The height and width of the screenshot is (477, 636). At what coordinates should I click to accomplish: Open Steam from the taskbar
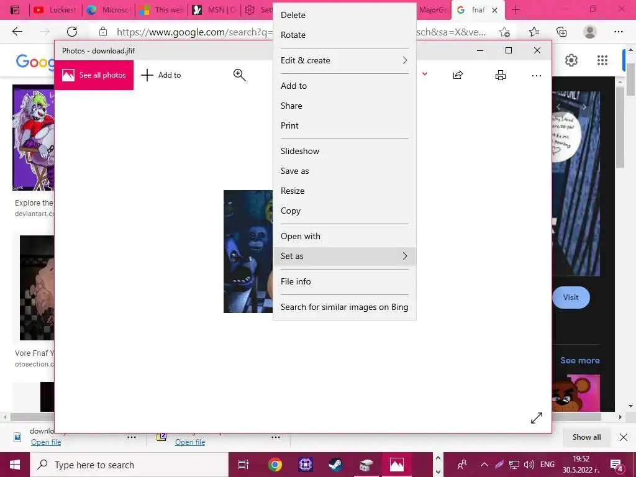point(335,465)
